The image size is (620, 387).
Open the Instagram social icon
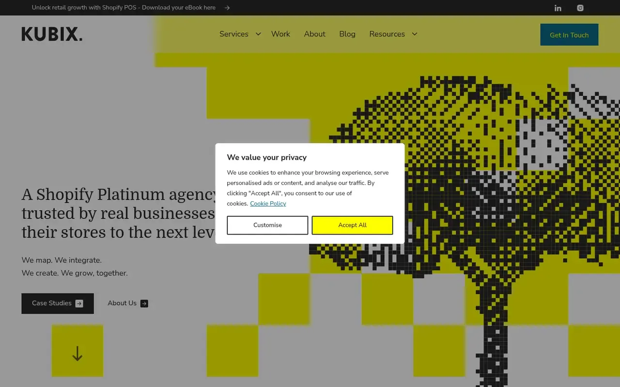point(580,8)
